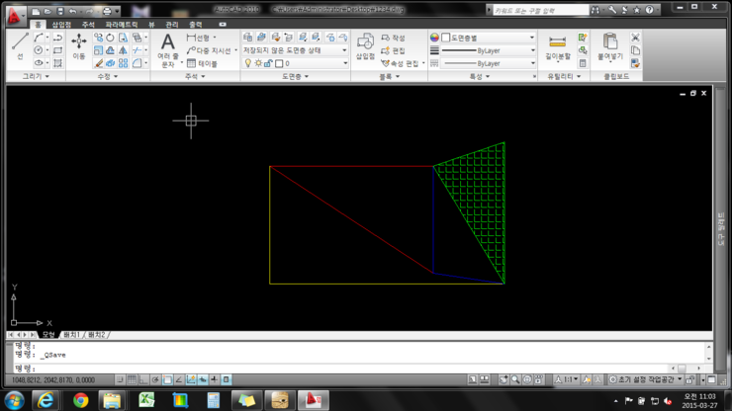Activate the Move (이동) tool

(79, 45)
